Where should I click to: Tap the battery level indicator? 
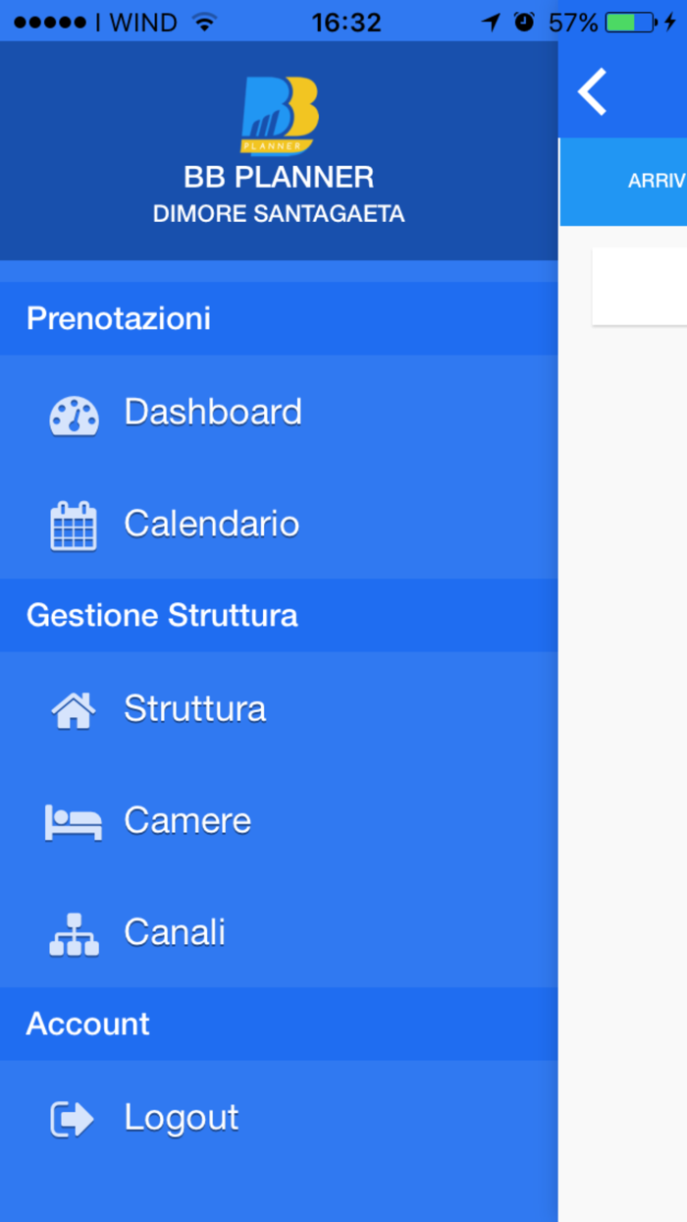pyautogui.click(x=628, y=20)
